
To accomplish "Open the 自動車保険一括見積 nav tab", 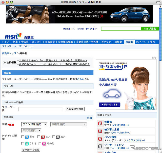I will [x=87, y=42].
